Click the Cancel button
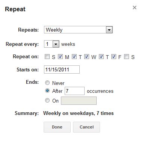Viewport: 141px width, 142px height. click(x=86, y=127)
